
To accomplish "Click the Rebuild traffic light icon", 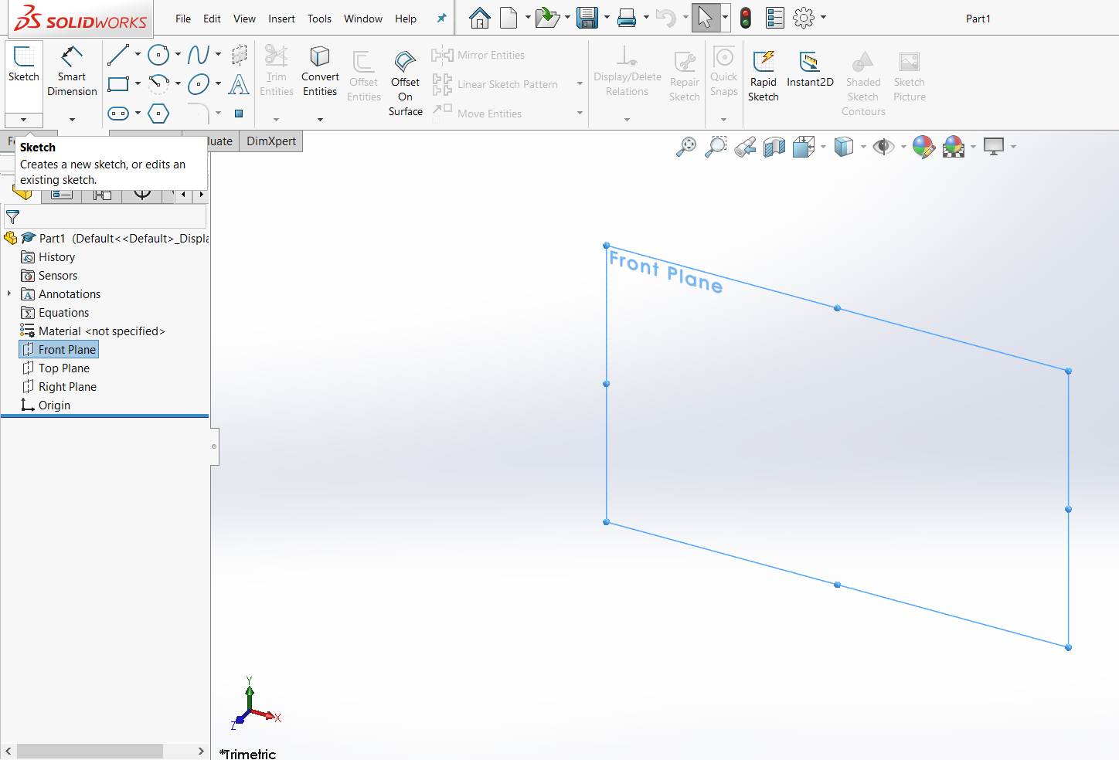I will 746,18.
